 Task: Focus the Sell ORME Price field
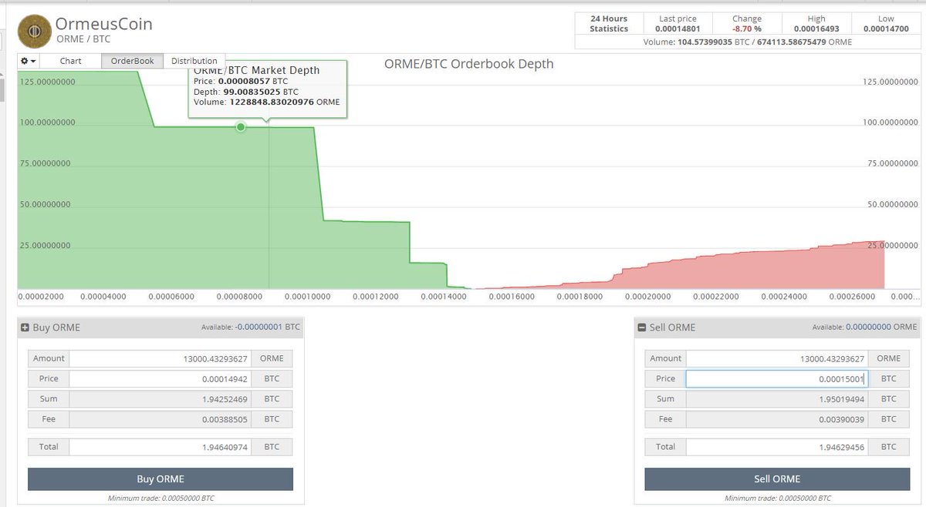tap(777, 378)
